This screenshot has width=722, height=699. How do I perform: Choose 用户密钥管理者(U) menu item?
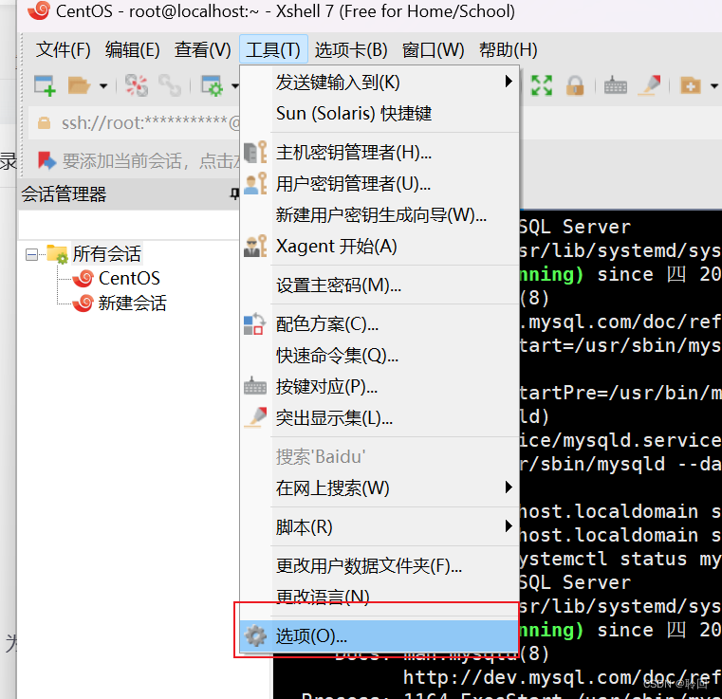click(x=380, y=183)
